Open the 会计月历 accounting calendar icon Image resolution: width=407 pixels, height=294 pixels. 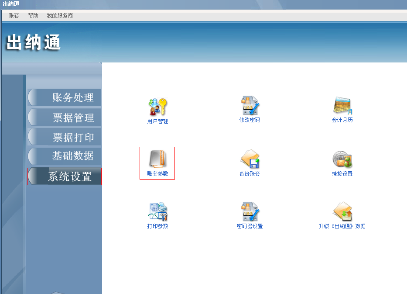(x=342, y=106)
